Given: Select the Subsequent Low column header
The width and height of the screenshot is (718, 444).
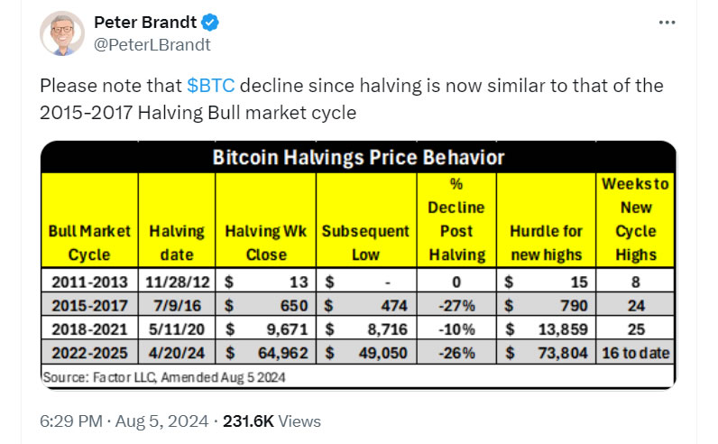Looking at the screenshot, I should tap(365, 244).
